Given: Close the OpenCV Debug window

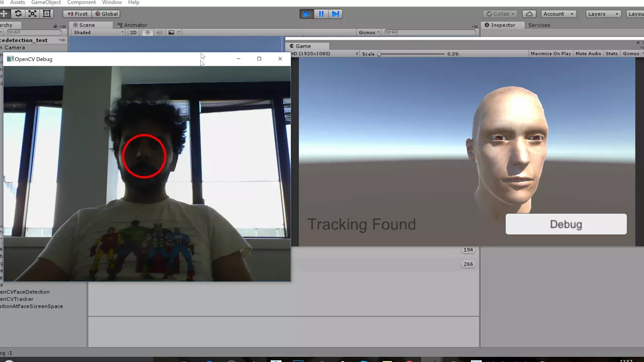Looking at the screenshot, I should click(x=280, y=59).
